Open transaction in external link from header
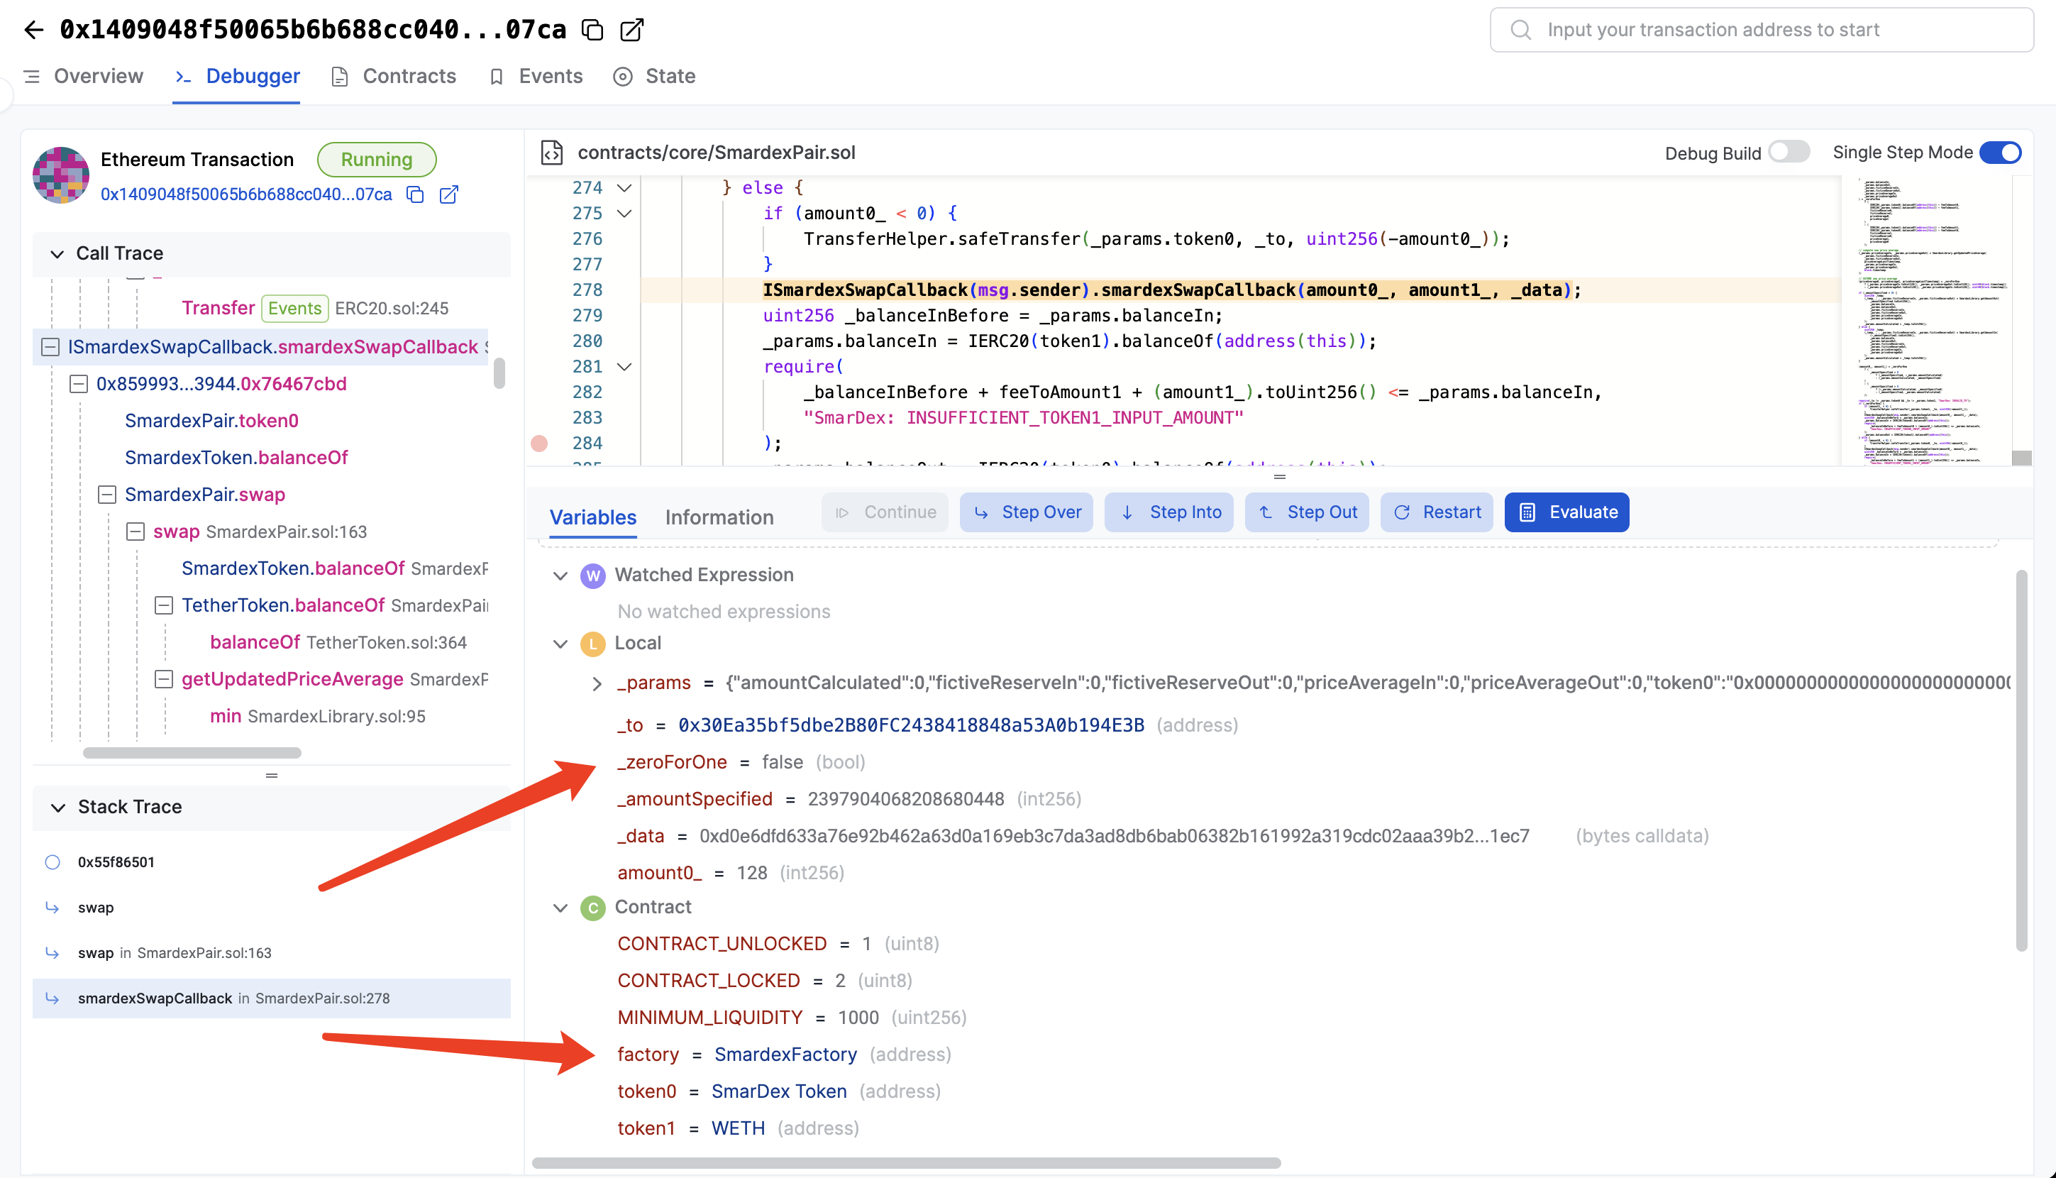Screen dimensions: 2056x1178 pos(631,30)
